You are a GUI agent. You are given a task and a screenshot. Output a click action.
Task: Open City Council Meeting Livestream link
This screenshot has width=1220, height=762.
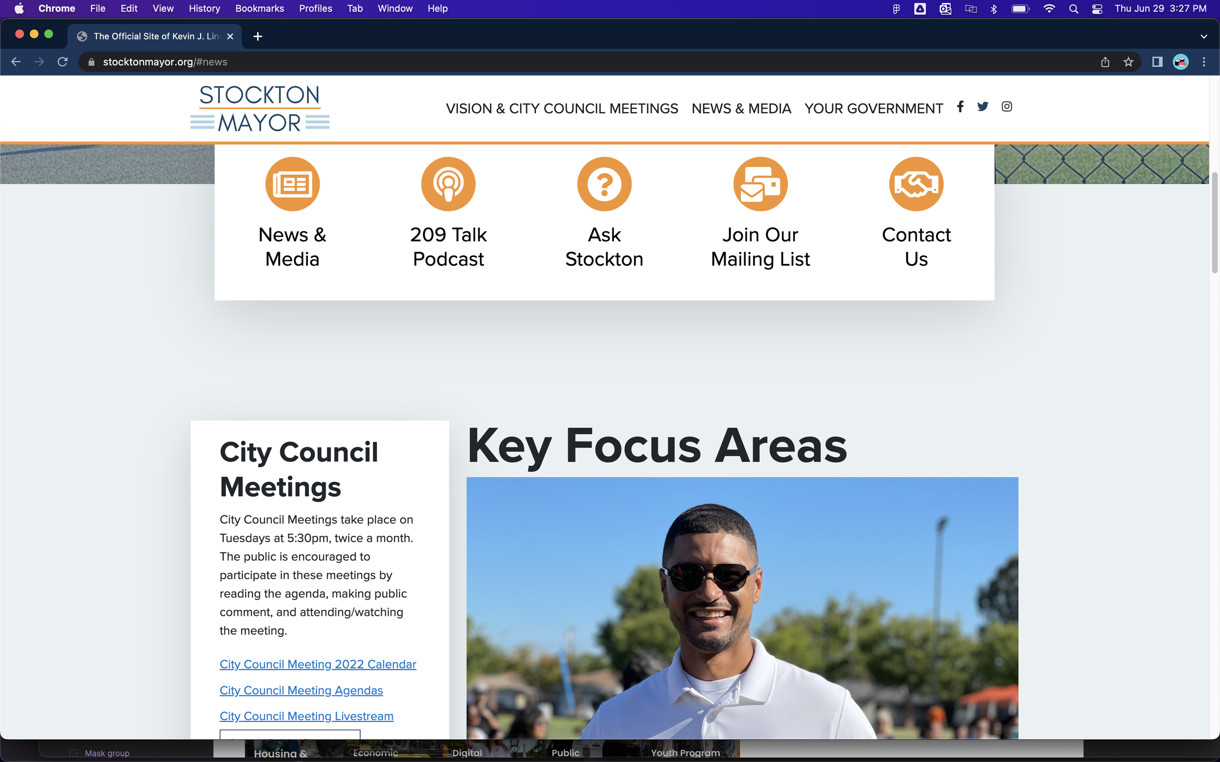coord(306,716)
